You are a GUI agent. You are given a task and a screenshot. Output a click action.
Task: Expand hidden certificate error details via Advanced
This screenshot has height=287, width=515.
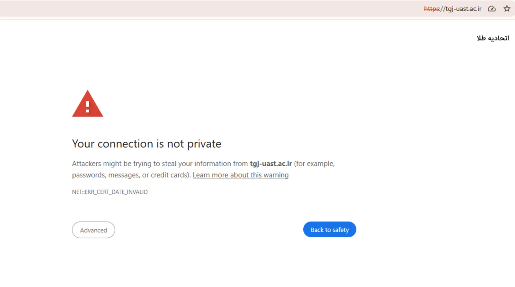click(93, 230)
